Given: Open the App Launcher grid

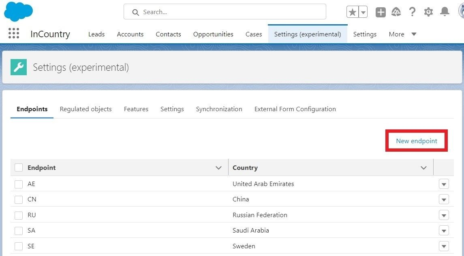Looking at the screenshot, I should point(13,33).
